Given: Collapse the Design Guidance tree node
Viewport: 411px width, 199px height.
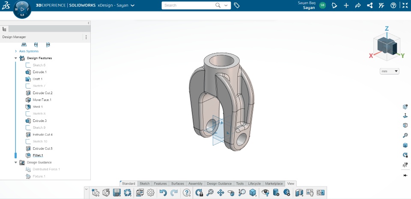Looking at the screenshot, I should click(x=16, y=162).
